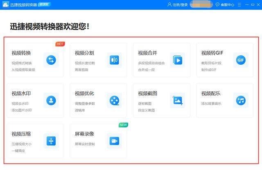Click the 视频优化 title text
Image resolution: width=262 pixels, height=170 pixels.
[x=84, y=93]
